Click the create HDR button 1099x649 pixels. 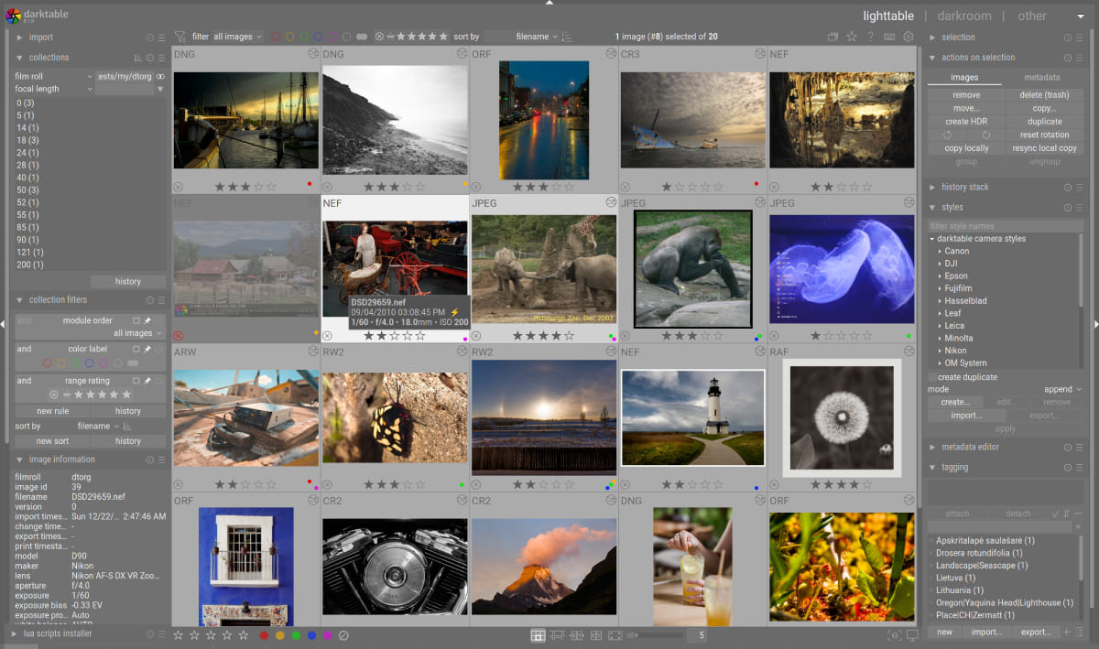coord(965,121)
